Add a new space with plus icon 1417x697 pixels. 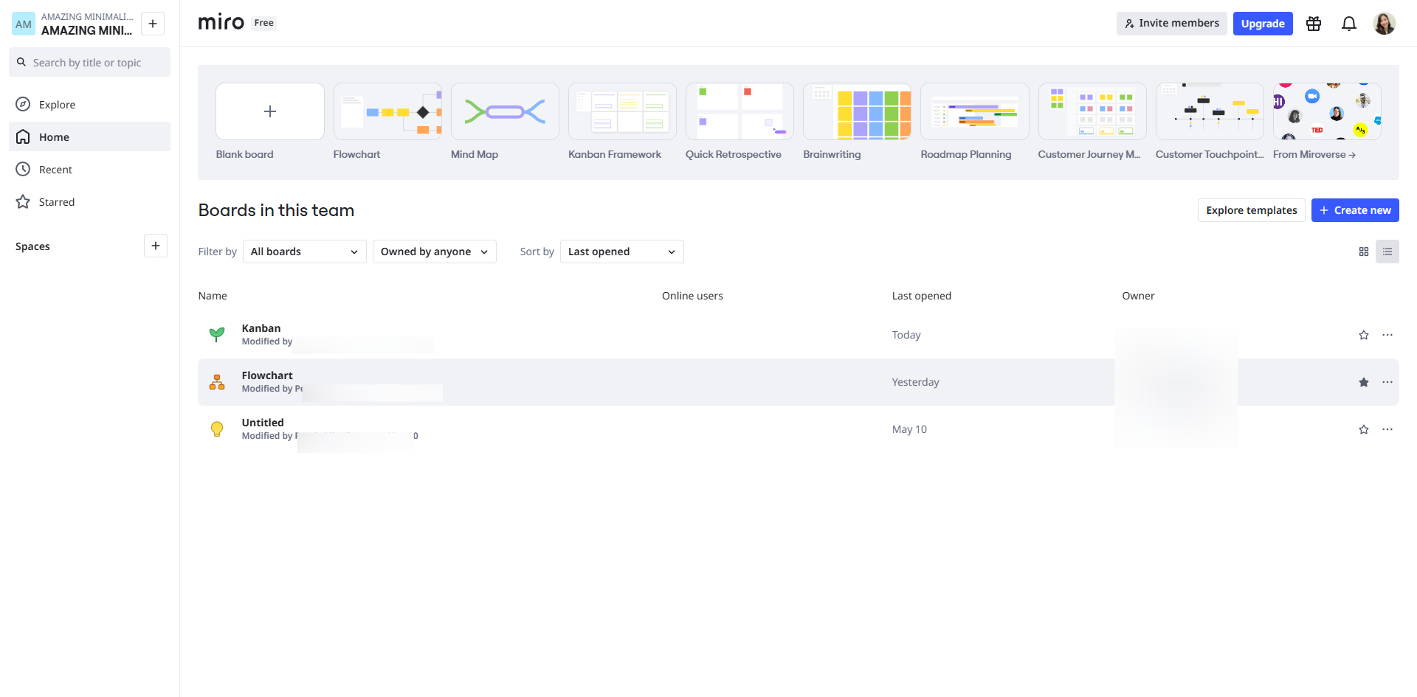tap(155, 246)
